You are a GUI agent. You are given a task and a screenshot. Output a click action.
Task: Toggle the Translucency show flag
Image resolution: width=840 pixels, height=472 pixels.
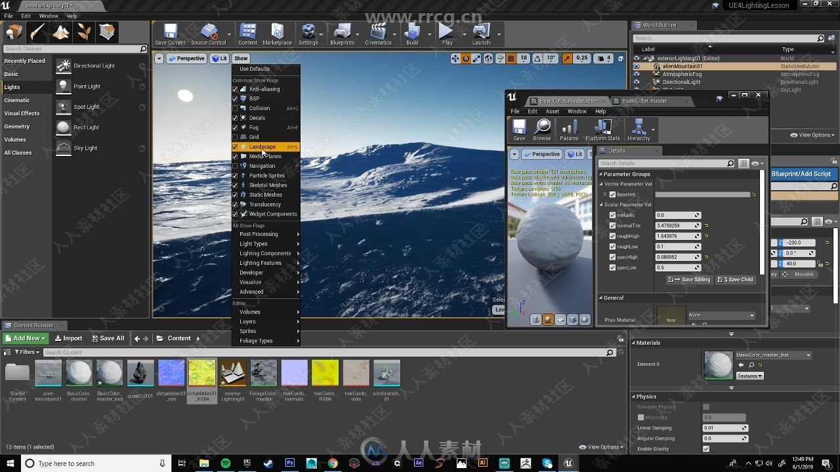pos(235,205)
